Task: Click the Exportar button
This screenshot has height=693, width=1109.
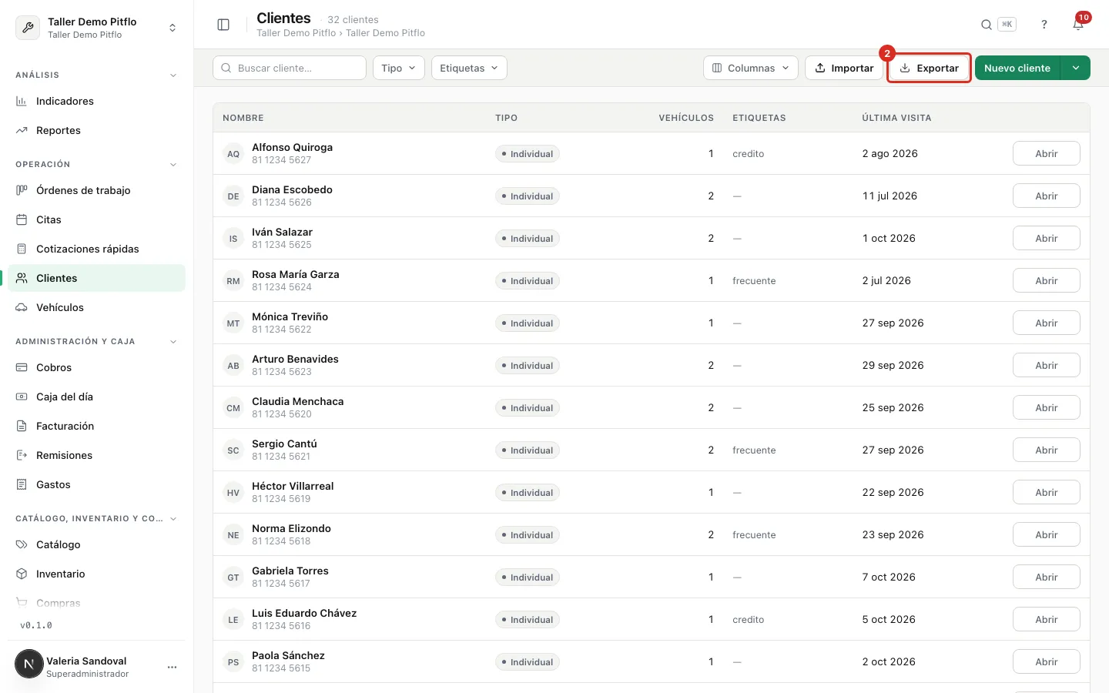Action: pyautogui.click(x=930, y=68)
